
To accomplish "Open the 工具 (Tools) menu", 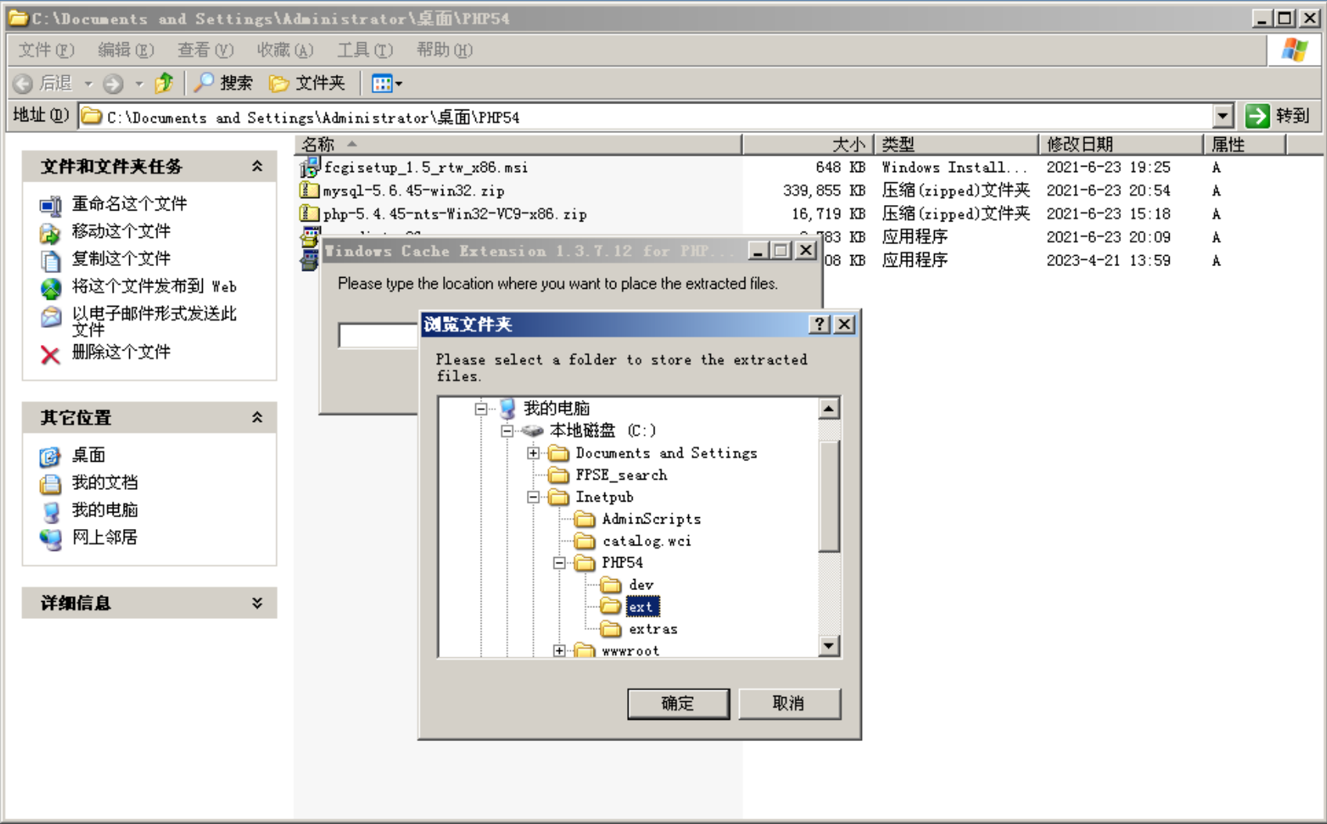I will (x=365, y=50).
